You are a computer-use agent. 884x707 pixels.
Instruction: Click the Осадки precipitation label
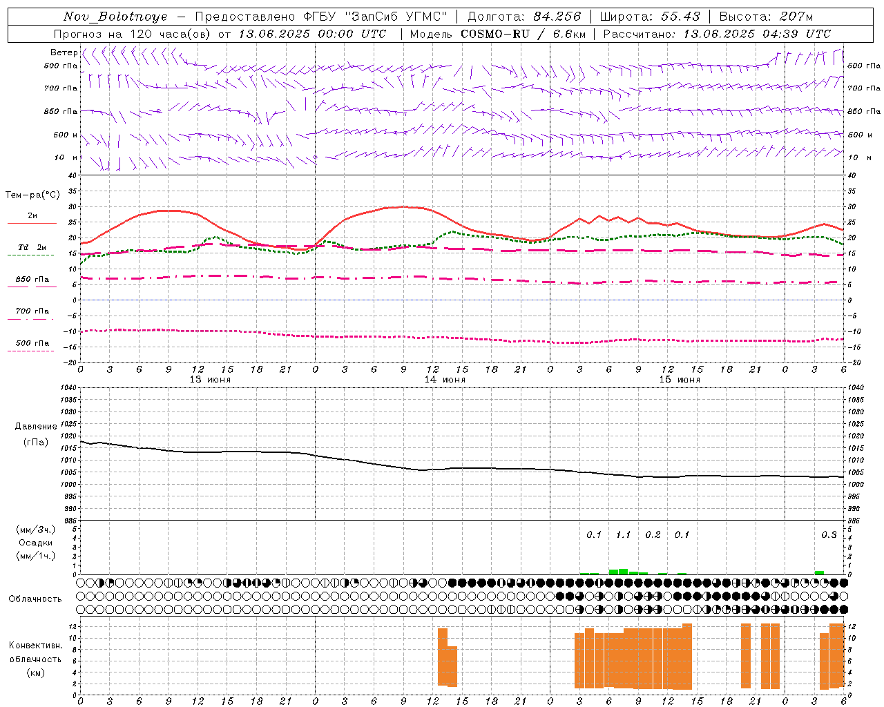35,543
